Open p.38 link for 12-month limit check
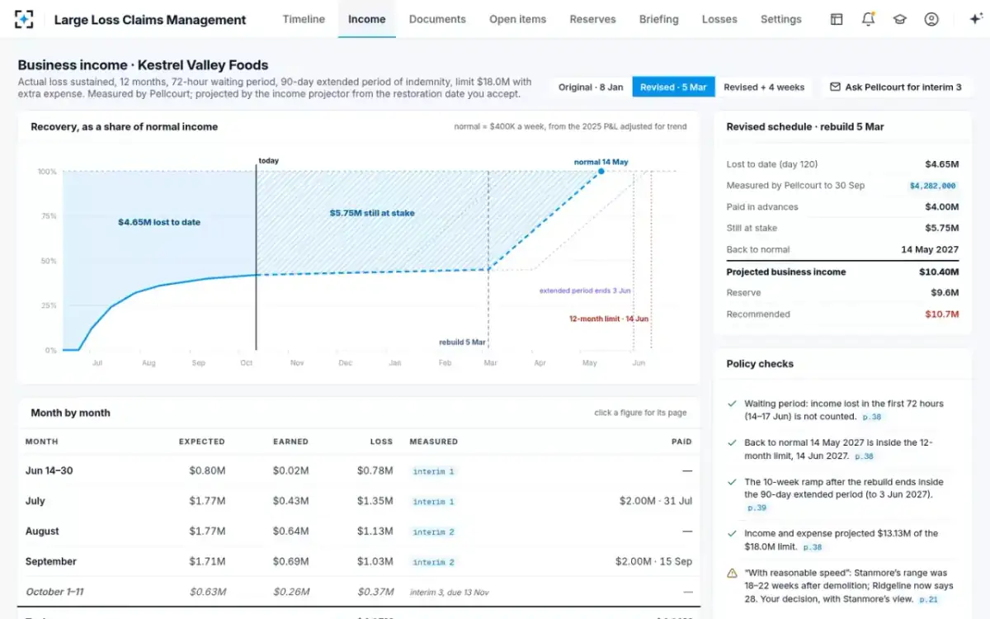Screen dimensions: 990x619 tap(864, 456)
